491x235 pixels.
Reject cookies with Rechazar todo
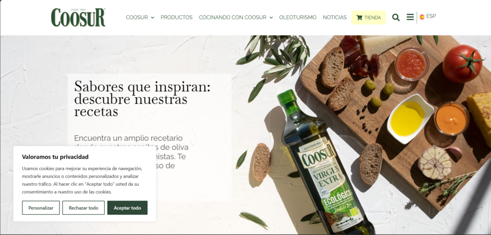(x=83, y=208)
